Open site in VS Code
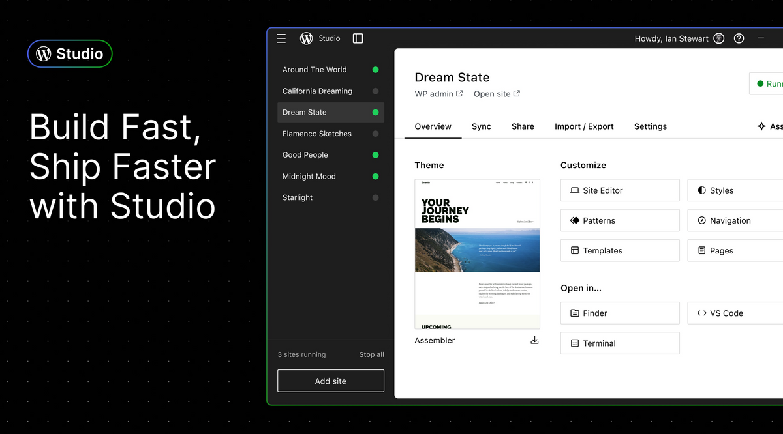The width and height of the screenshot is (783, 434). click(x=735, y=313)
